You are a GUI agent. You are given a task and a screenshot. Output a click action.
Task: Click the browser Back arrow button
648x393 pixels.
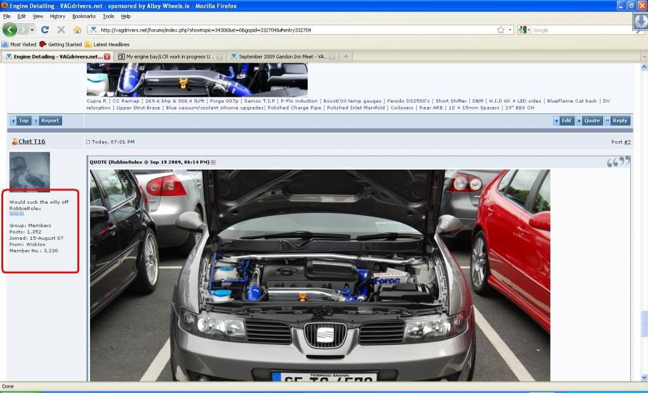tap(10, 30)
